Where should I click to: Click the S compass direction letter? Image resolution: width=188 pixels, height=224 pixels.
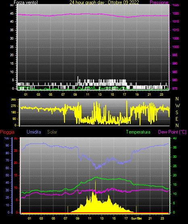(177, 113)
